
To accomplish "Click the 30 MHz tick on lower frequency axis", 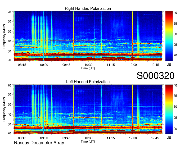I will click(x=9, y=124).
